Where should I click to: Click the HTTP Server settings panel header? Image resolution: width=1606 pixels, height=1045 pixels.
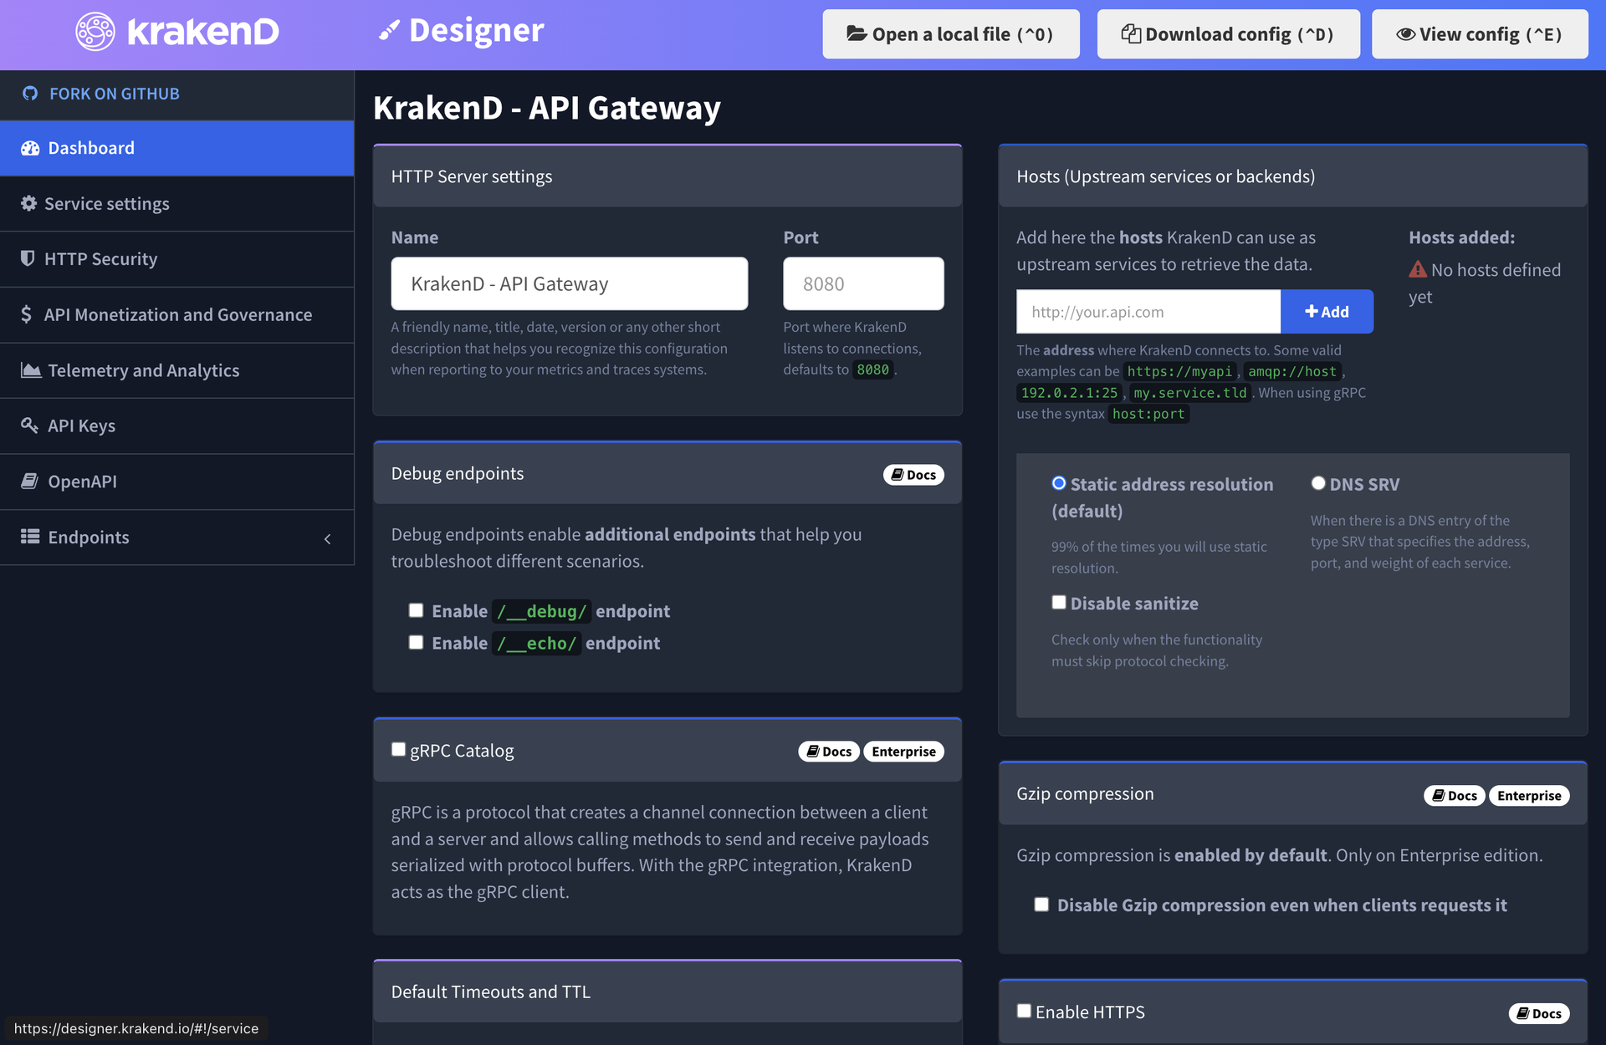pos(667,176)
